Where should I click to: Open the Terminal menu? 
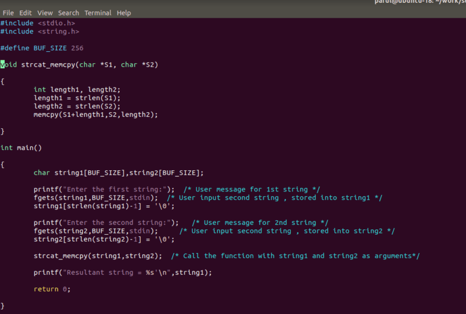tap(98, 13)
